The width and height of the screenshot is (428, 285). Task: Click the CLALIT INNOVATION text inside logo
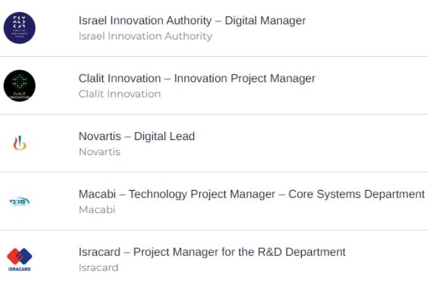click(20, 96)
